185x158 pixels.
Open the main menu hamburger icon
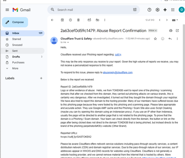[x=7, y=10]
